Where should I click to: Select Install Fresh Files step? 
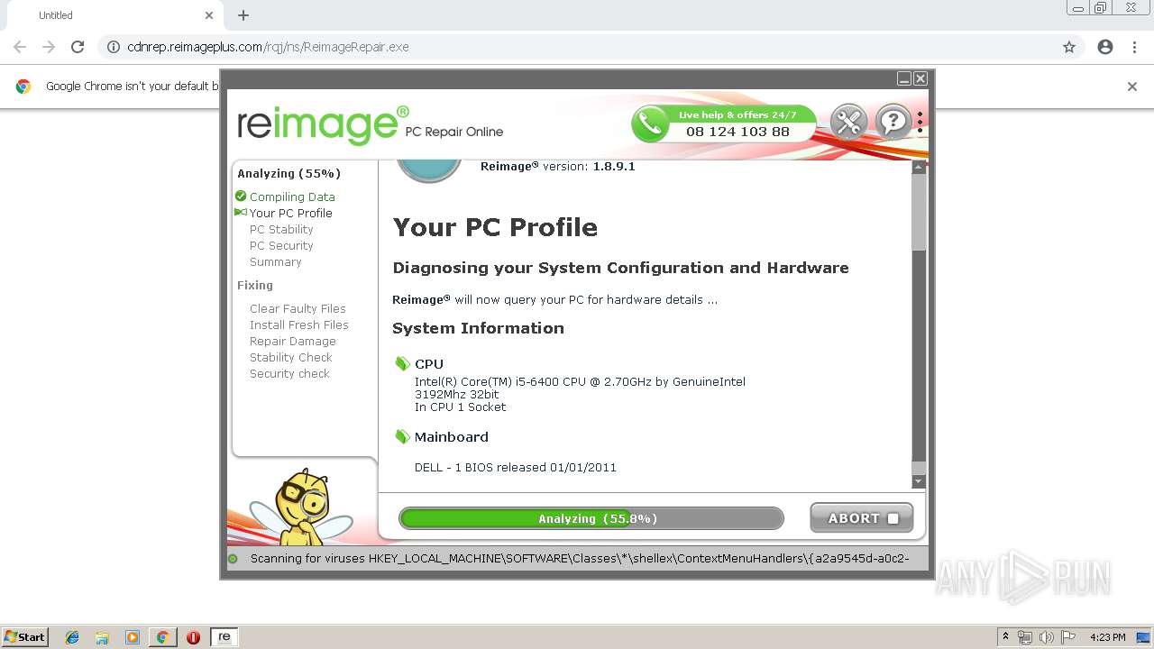299,324
